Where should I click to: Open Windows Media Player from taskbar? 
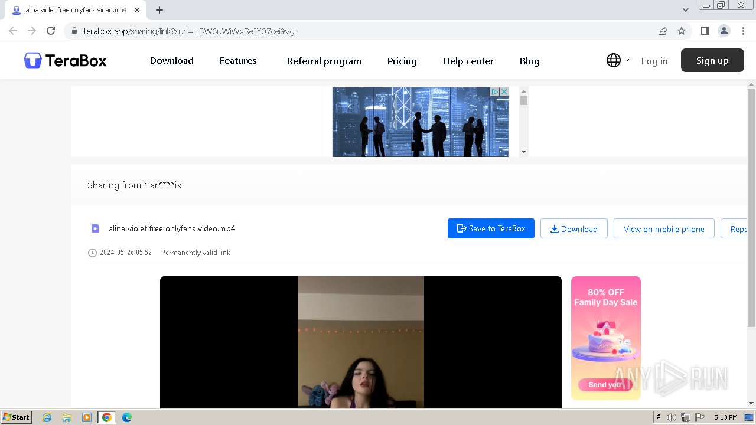click(87, 417)
